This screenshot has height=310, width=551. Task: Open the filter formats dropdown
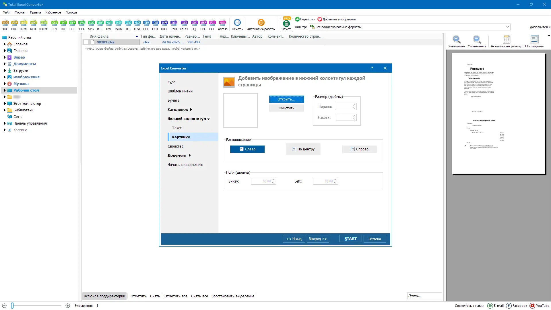(x=507, y=27)
